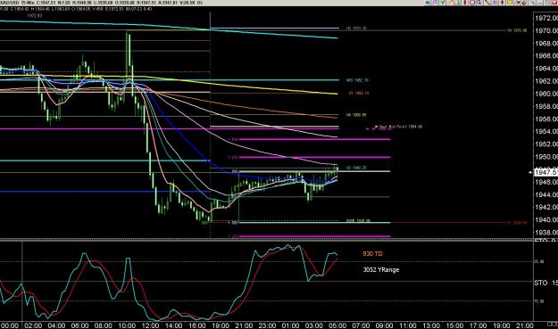
Task: Click 13:00 on the time axis
Action: pos(431,325)
